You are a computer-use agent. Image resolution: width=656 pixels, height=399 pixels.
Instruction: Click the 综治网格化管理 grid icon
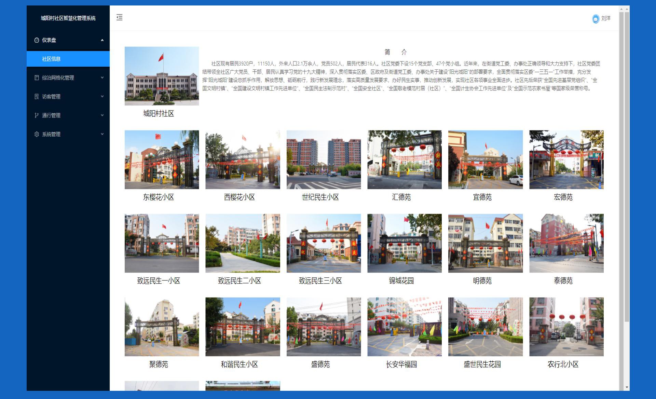(37, 78)
